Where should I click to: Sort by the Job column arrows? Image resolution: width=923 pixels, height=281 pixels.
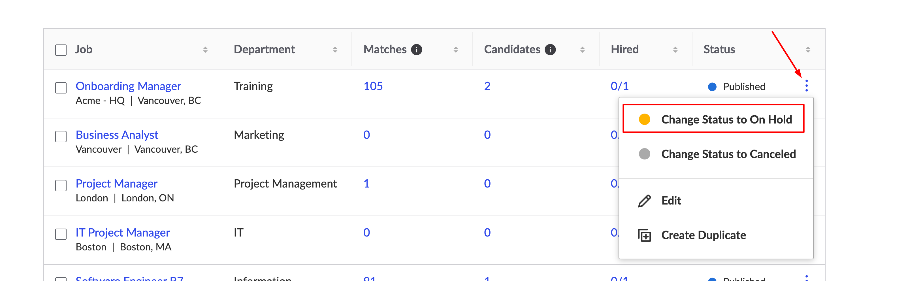click(205, 50)
